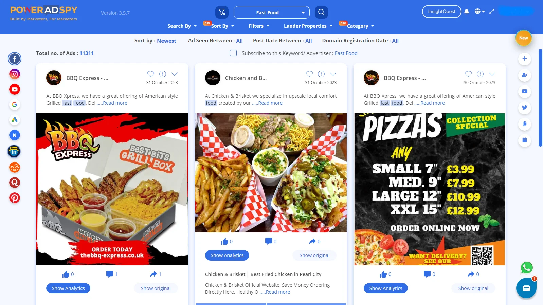Favorite the Chicken and B... ad with heart
The image size is (543, 305).
coord(309,74)
